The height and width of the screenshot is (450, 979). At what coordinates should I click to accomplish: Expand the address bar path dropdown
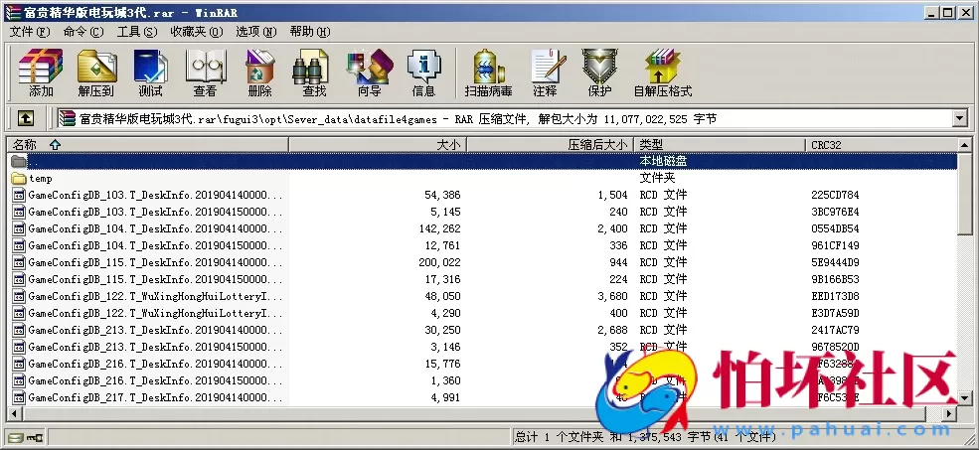pyautogui.click(x=959, y=118)
